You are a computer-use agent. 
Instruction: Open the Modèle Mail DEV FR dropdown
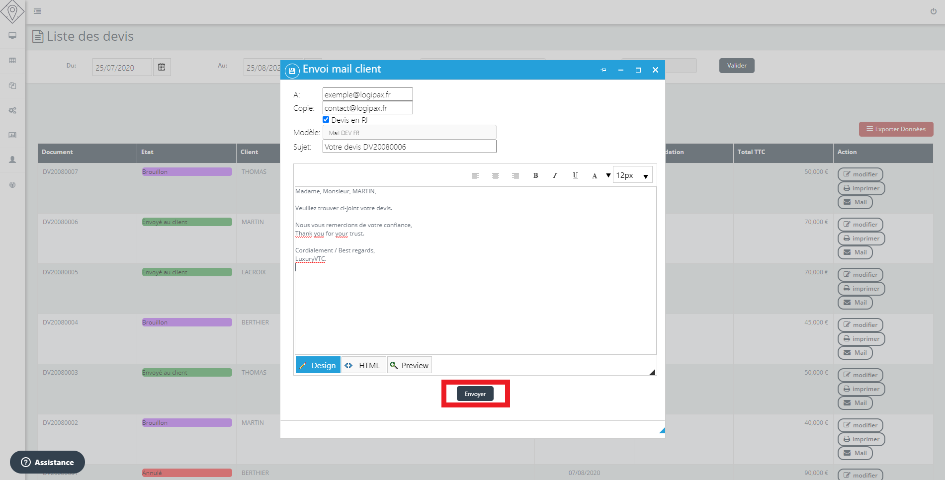409,133
